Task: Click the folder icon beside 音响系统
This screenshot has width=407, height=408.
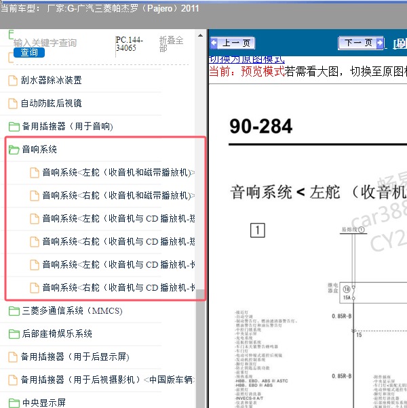Action: coord(14,150)
